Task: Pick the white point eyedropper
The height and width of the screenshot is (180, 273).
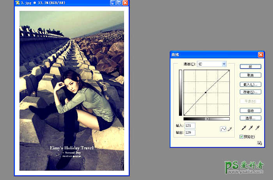Action: tap(257, 128)
